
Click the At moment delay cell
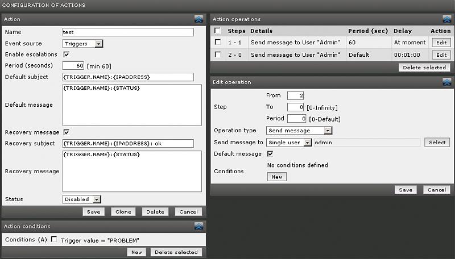tap(409, 42)
